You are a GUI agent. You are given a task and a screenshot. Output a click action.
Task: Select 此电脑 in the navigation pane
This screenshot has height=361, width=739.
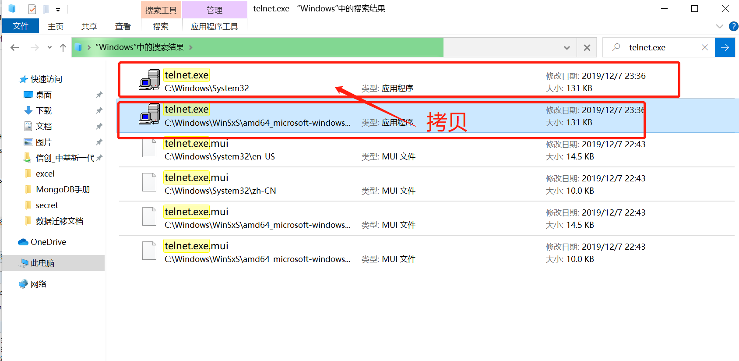53,263
